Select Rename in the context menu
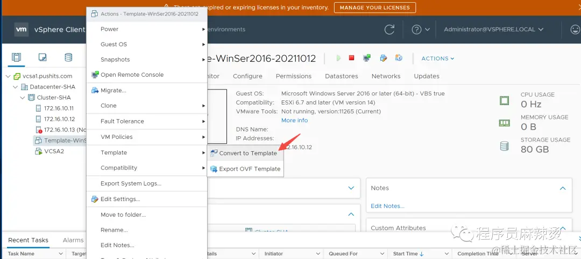Image resolution: width=581 pixels, height=259 pixels. 146,230
